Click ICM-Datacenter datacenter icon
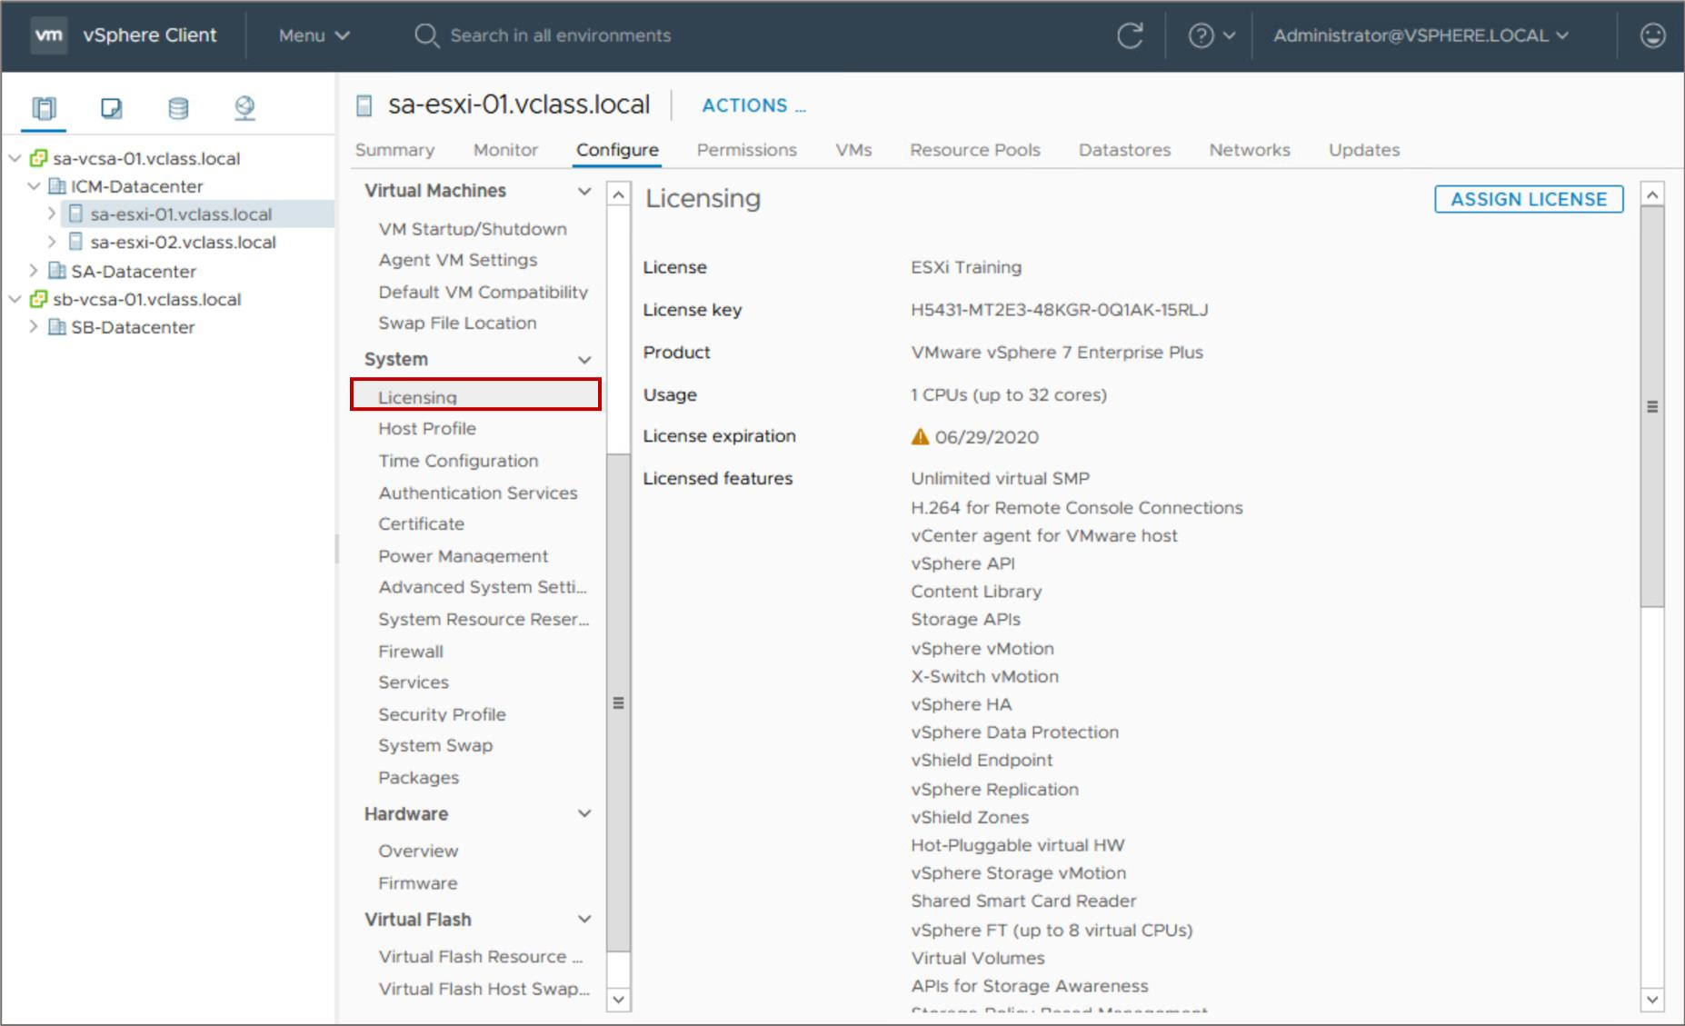Screen dimensions: 1685x1026 point(56,186)
